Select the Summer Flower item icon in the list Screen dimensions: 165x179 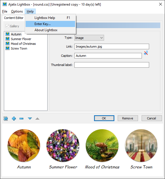click(x=8, y=39)
